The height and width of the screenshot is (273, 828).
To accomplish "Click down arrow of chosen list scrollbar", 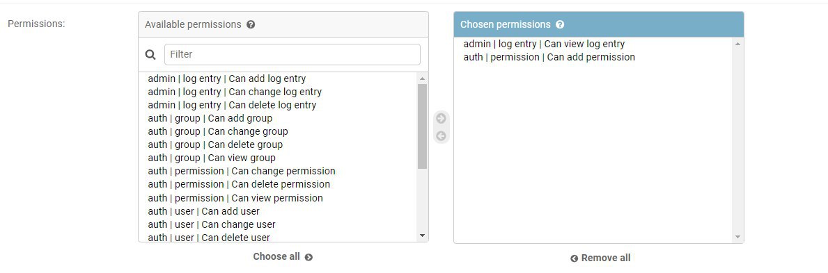I will (x=737, y=237).
